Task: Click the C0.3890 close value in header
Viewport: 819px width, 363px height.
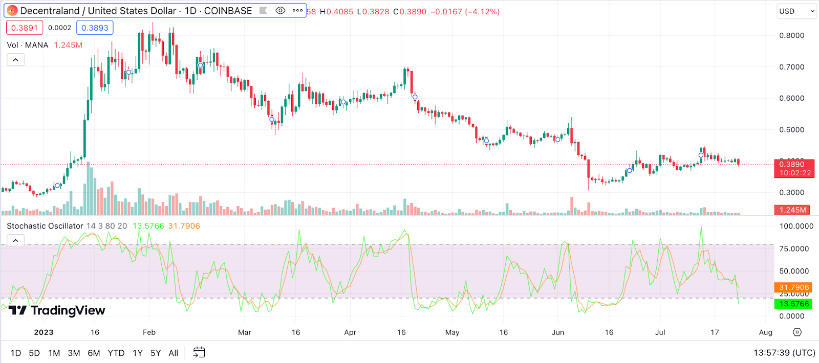Action: pyautogui.click(x=409, y=11)
